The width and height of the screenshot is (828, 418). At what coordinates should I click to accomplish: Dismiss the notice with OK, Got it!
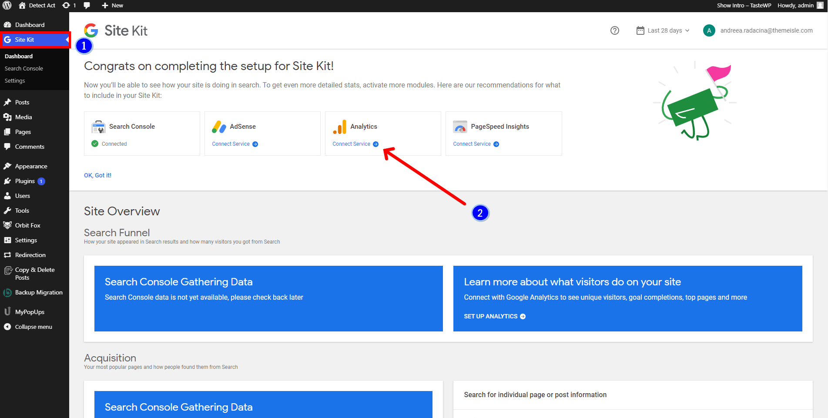(97, 175)
